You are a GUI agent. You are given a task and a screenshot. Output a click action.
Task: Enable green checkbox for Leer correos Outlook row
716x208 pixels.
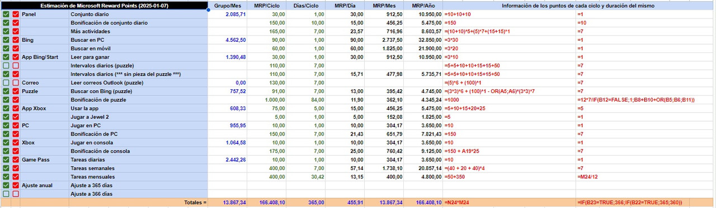click(6, 83)
